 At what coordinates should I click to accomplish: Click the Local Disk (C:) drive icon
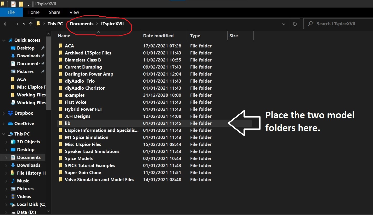13,205
